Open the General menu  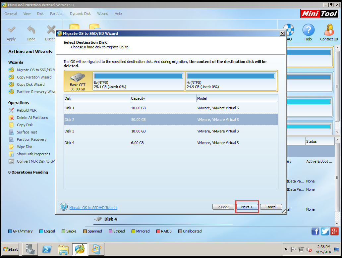pos(11,14)
